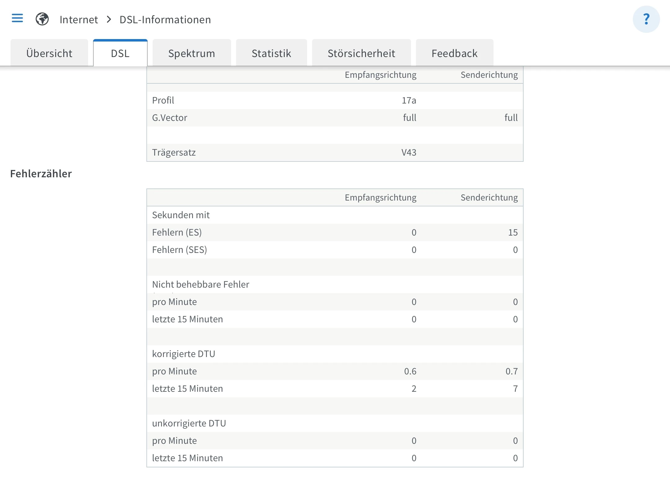Click the Fehlerzähler section heading
Image resolution: width=670 pixels, height=477 pixels.
click(41, 174)
